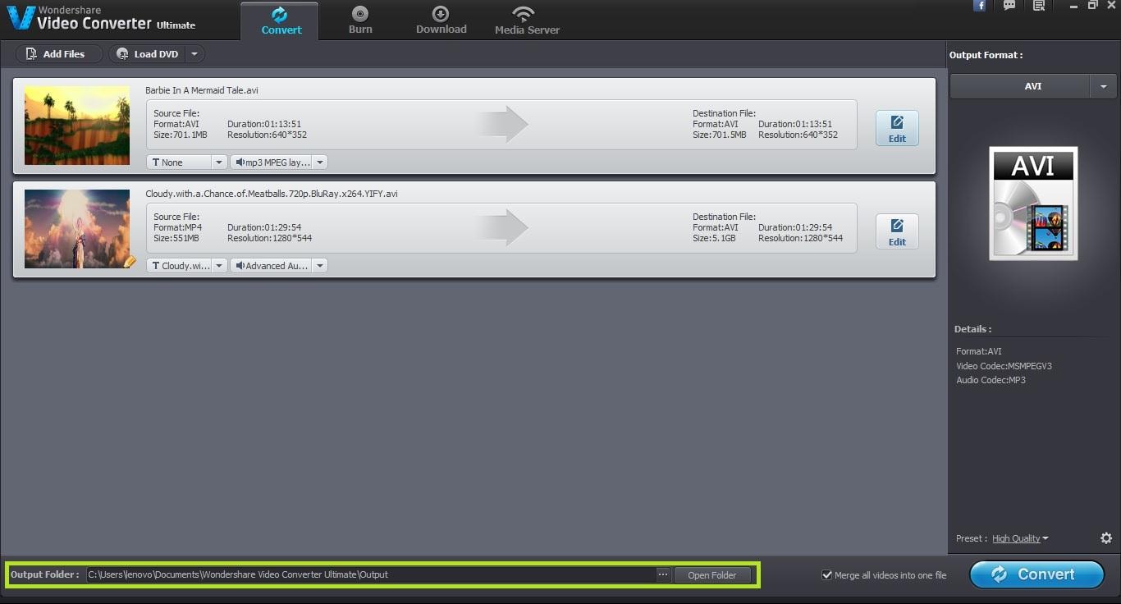Click the "Output Format :" label
Viewport: 1121px width, 604px height.
(x=986, y=55)
